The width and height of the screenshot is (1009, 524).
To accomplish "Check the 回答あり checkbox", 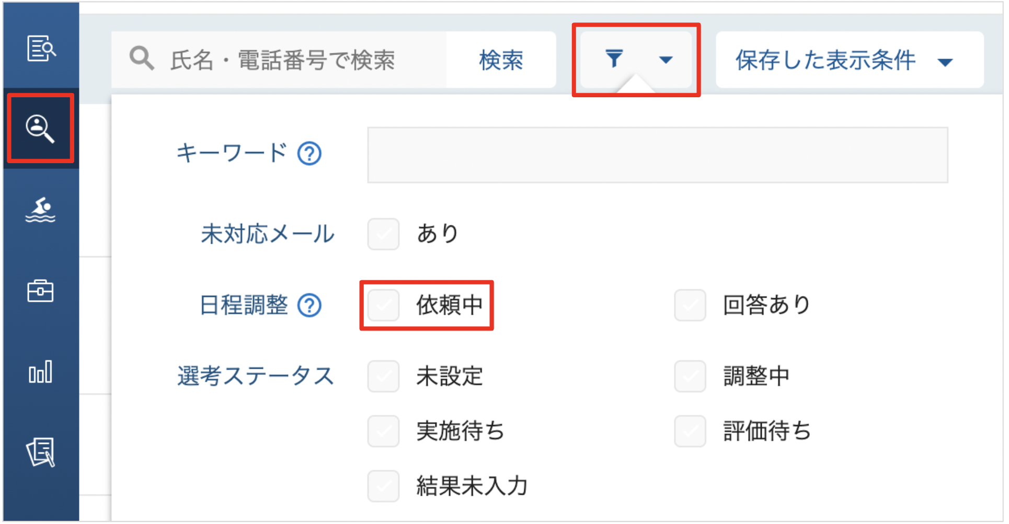I will (690, 305).
